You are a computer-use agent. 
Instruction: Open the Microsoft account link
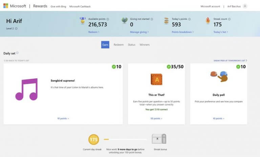pos(210,6)
